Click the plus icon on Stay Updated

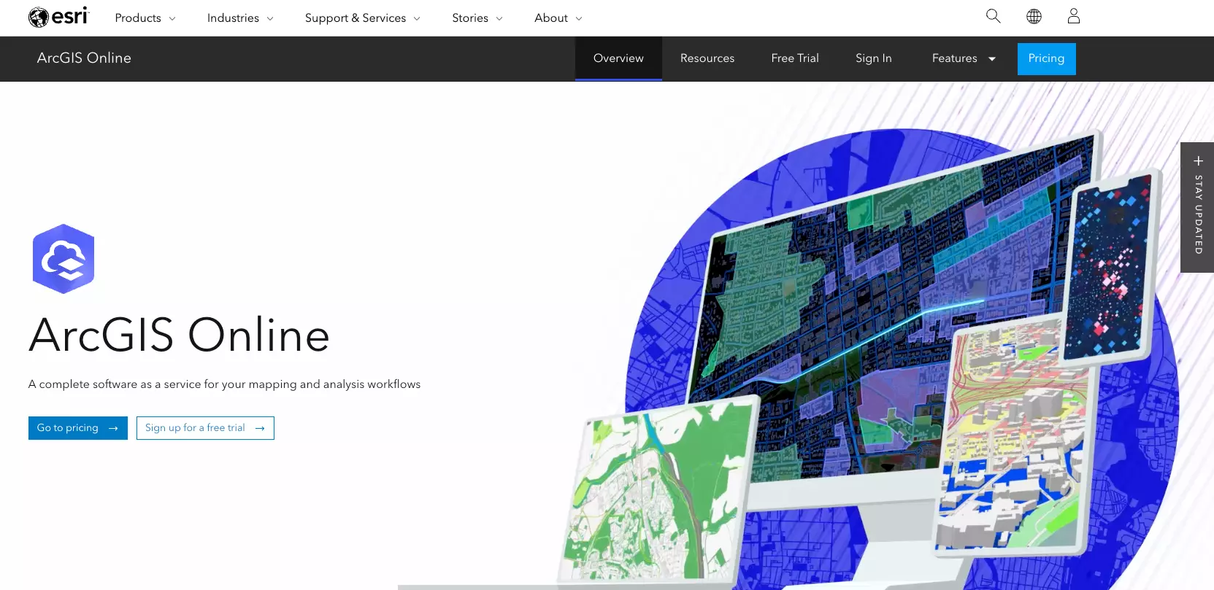click(1198, 161)
